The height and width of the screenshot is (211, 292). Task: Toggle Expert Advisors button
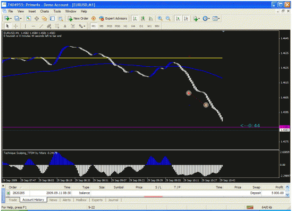click(x=113, y=18)
